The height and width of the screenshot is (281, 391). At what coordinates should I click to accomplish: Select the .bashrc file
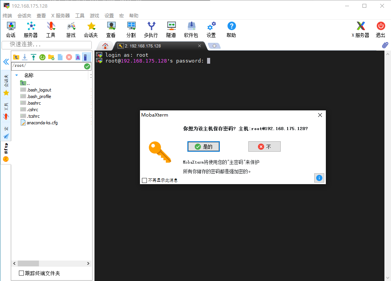(30, 103)
